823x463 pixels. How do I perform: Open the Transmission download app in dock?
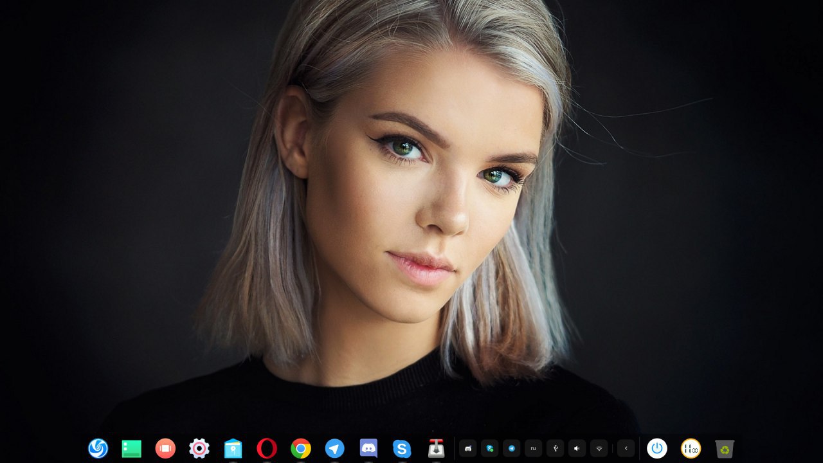[x=436, y=448]
